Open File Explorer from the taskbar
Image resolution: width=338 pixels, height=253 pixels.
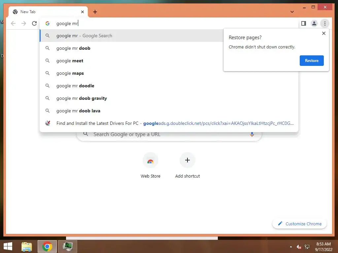(27, 246)
